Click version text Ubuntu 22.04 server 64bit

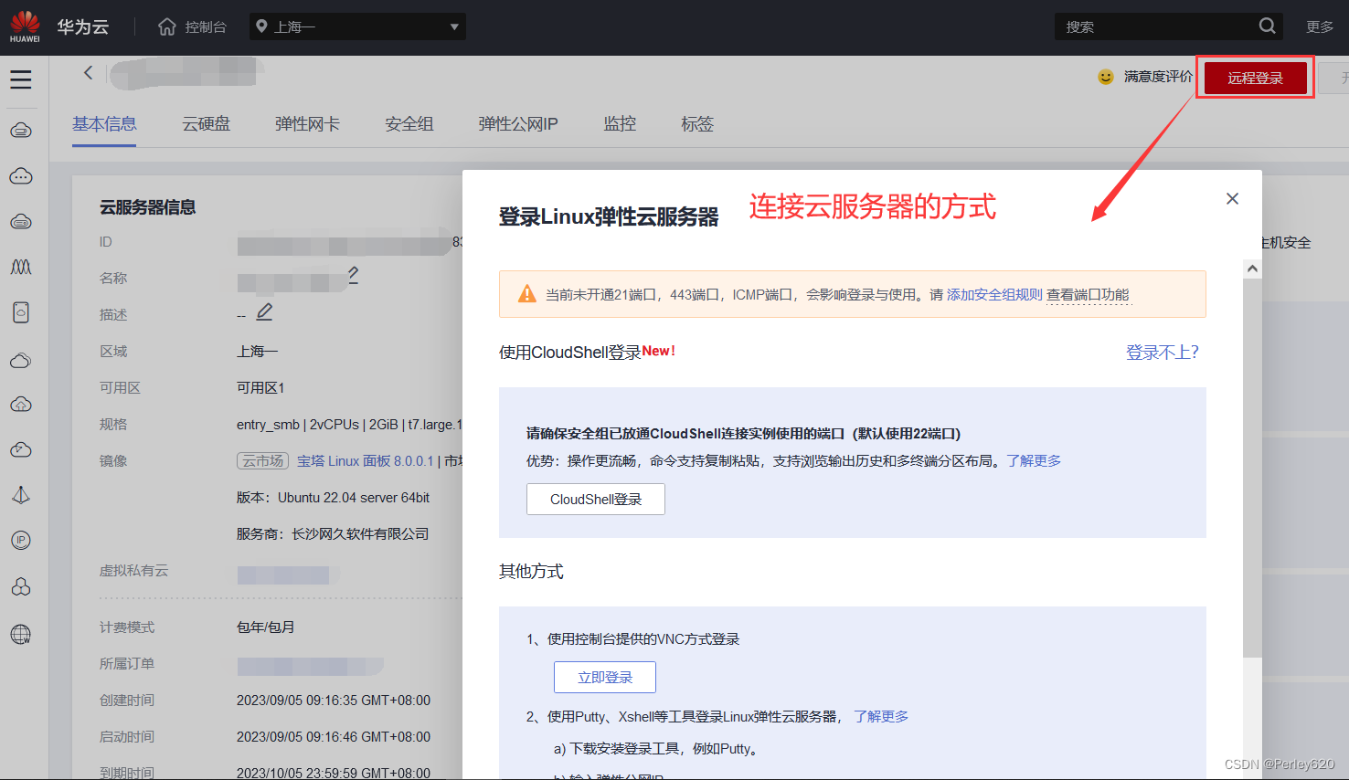point(354,498)
